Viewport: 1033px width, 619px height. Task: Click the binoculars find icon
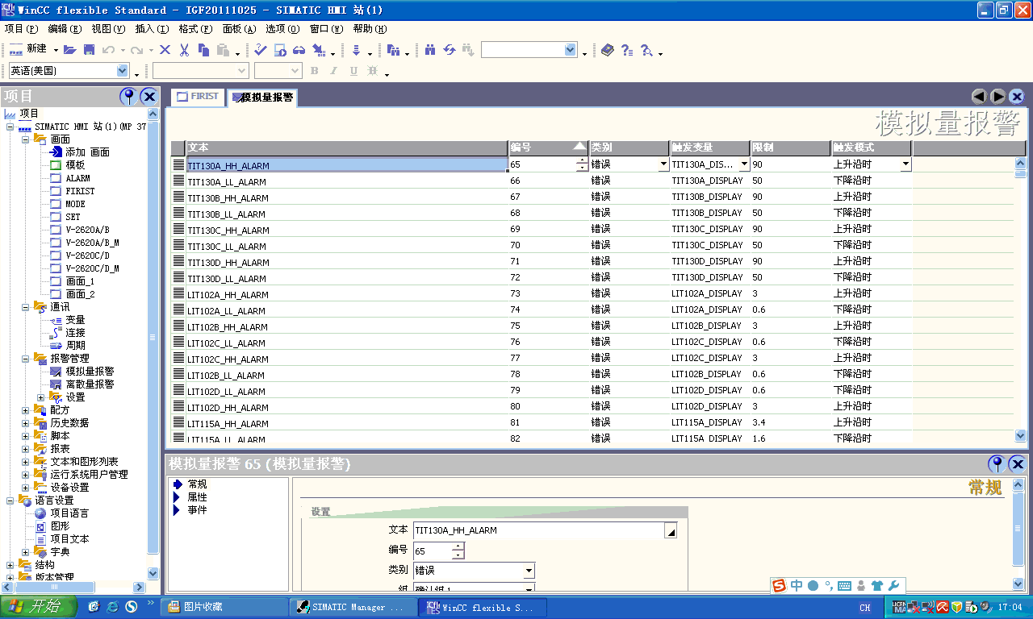pyautogui.click(x=430, y=50)
